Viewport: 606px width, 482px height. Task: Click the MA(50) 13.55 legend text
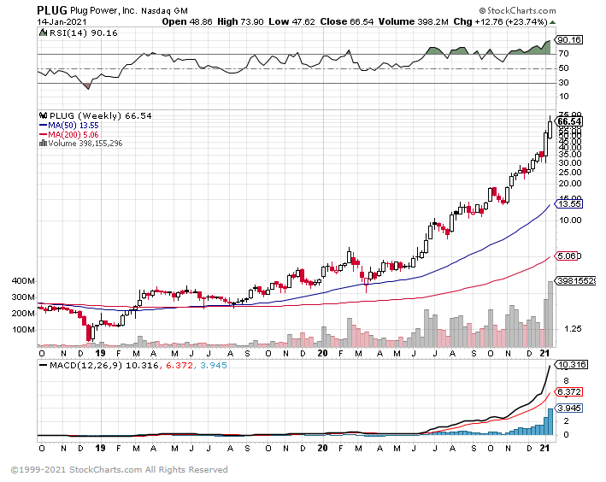pyautogui.click(x=74, y=126)
